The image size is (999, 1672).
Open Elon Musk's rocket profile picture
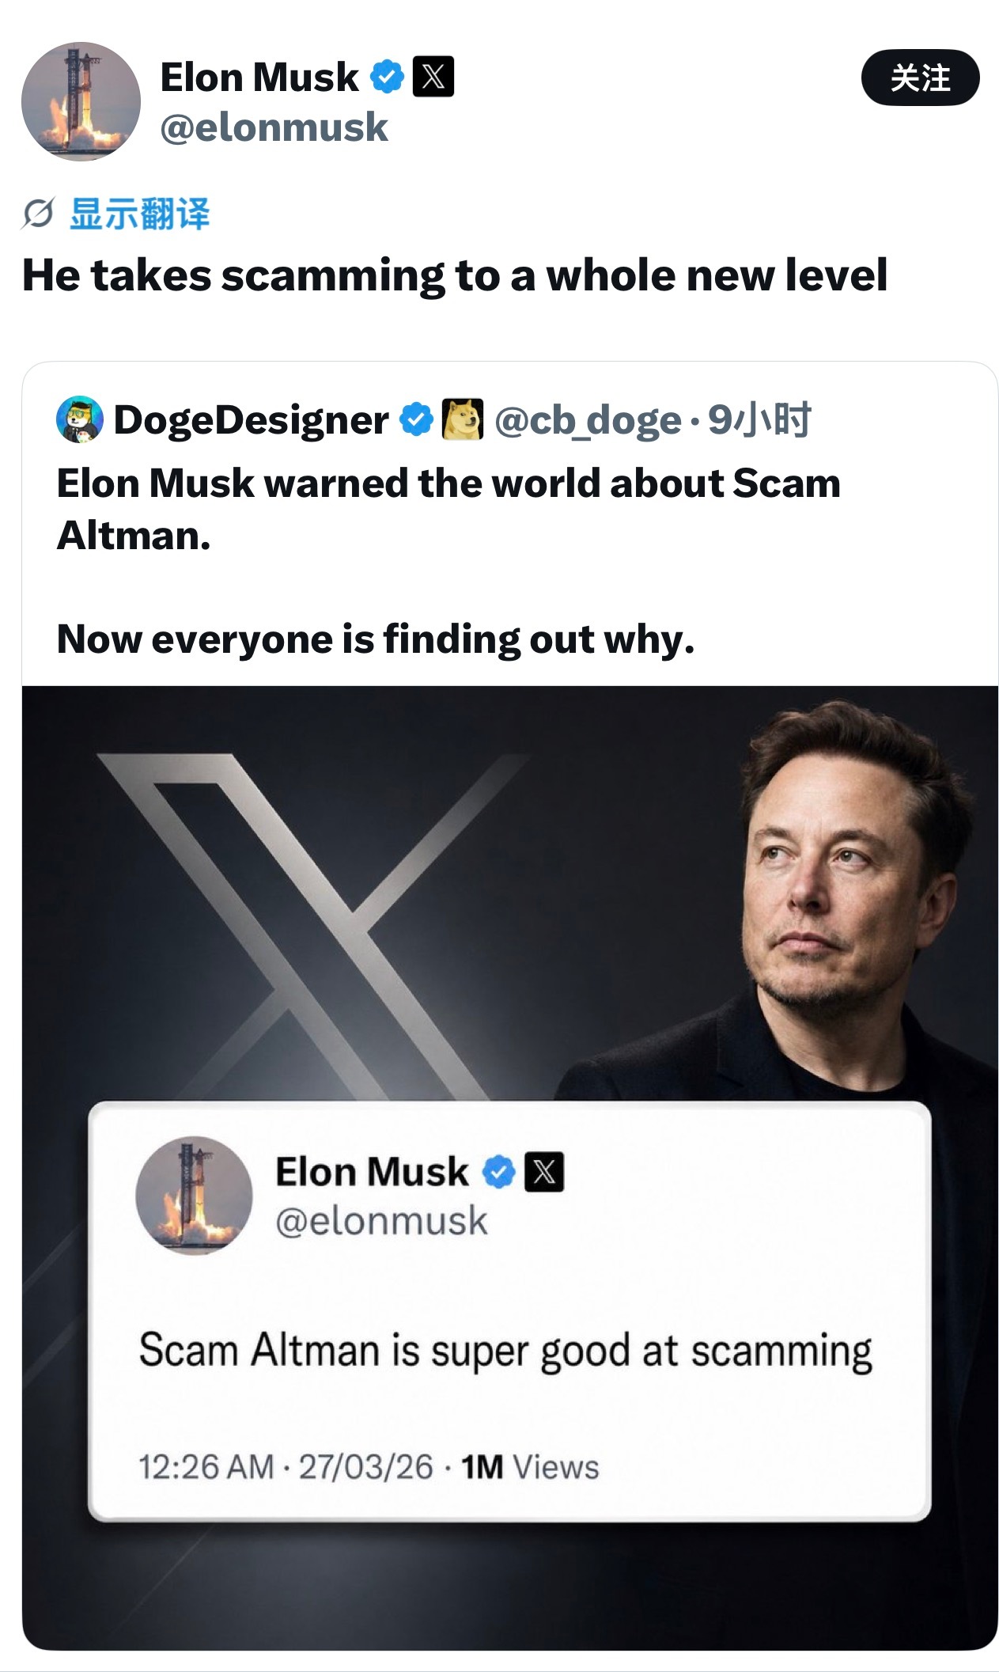(81, 101)
